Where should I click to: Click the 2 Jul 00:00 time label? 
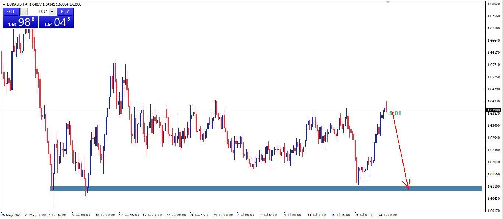[246, 215]
